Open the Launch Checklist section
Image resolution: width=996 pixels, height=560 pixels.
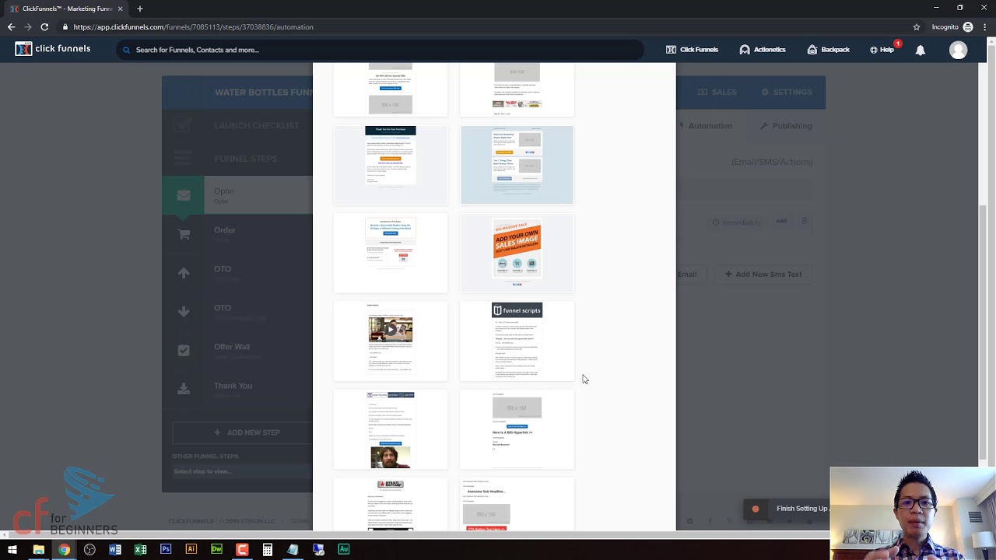pyautogui.click(x=237, y=125)
